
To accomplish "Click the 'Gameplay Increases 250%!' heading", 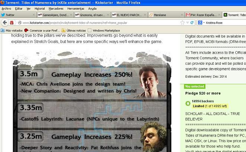I will [92, 74].
